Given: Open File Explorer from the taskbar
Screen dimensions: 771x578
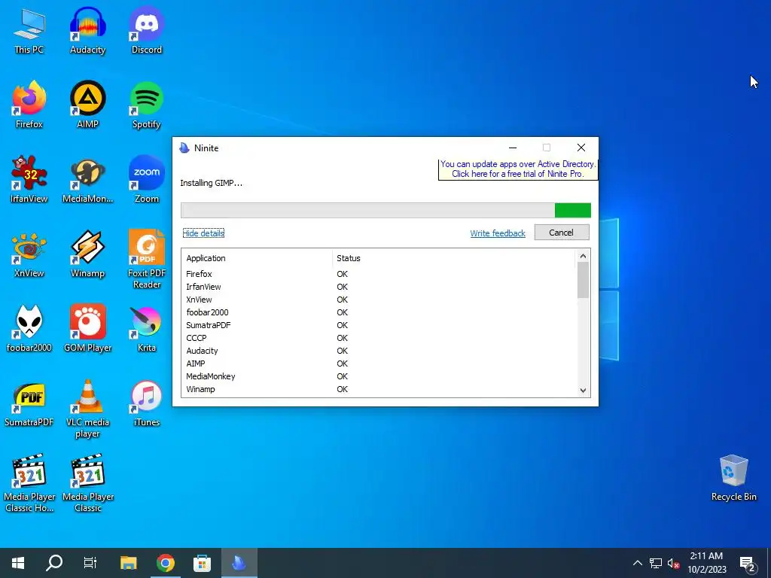Looking at the screenshot, I should click(128, 563).
